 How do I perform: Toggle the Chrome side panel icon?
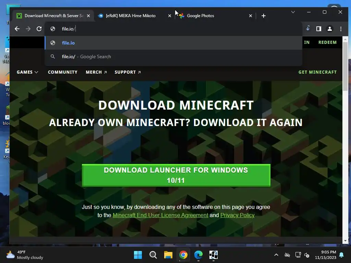pos(319,29)
